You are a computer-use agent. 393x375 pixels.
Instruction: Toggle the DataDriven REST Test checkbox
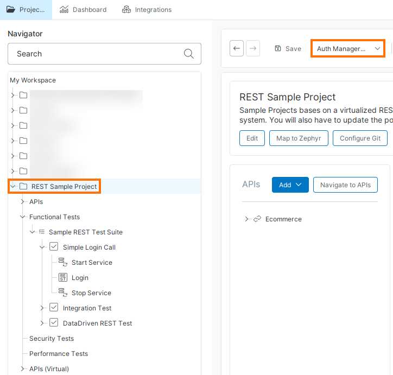[54, 322]
